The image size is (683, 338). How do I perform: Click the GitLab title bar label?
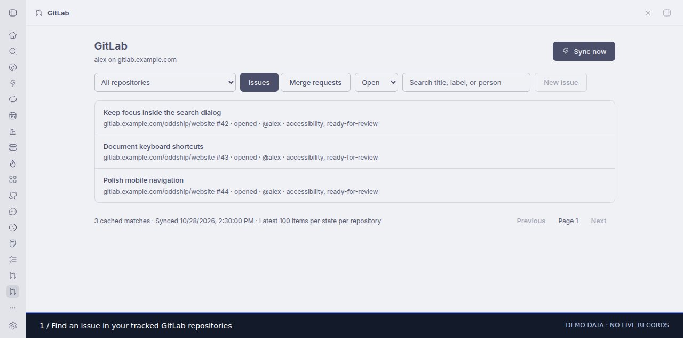[x=58, y=13]
